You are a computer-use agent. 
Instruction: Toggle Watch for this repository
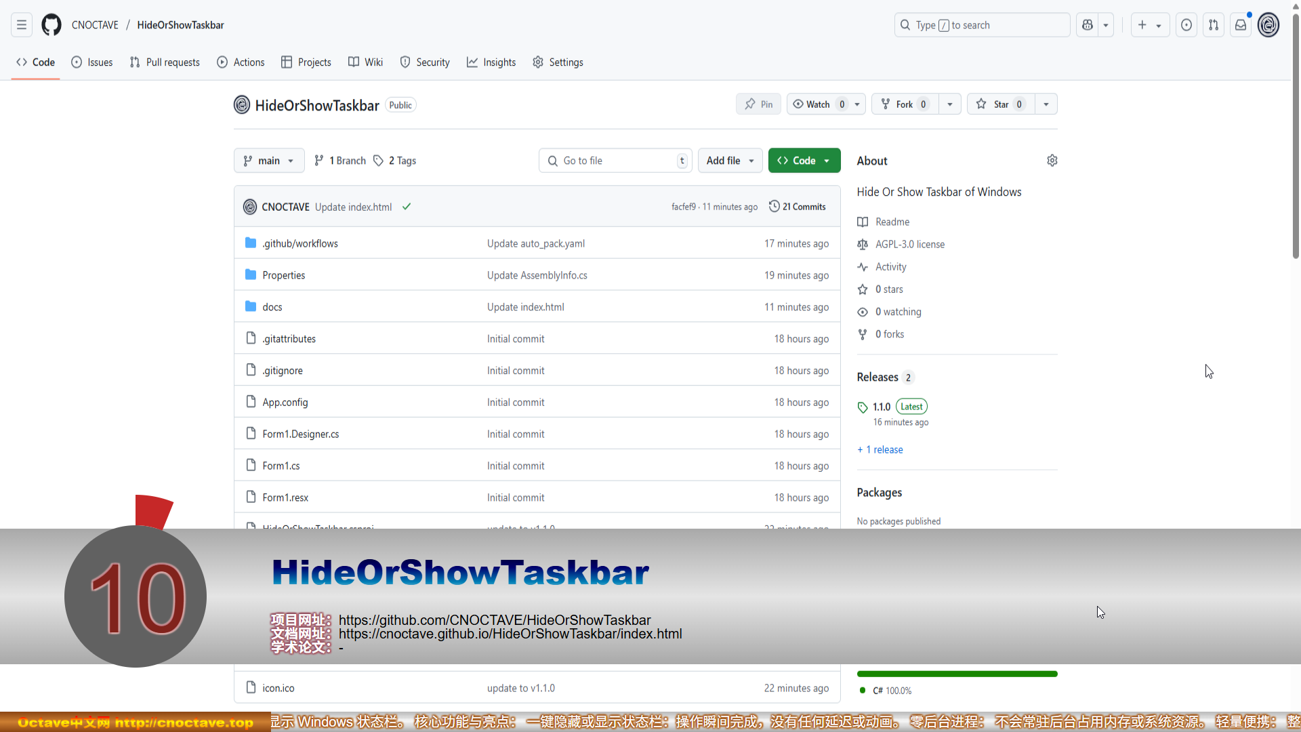818,104
